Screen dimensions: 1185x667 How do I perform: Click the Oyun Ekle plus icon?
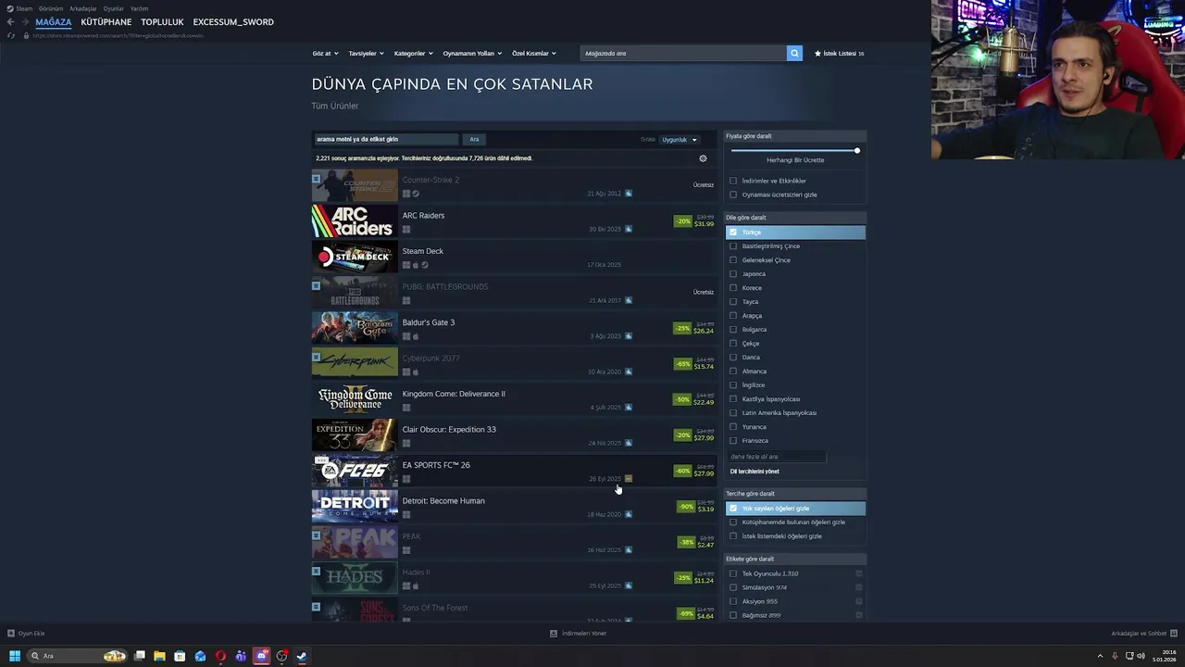click(11, 634)
